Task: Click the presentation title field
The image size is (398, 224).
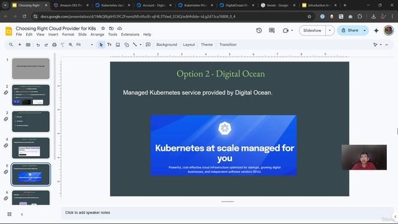Action: 55,29
